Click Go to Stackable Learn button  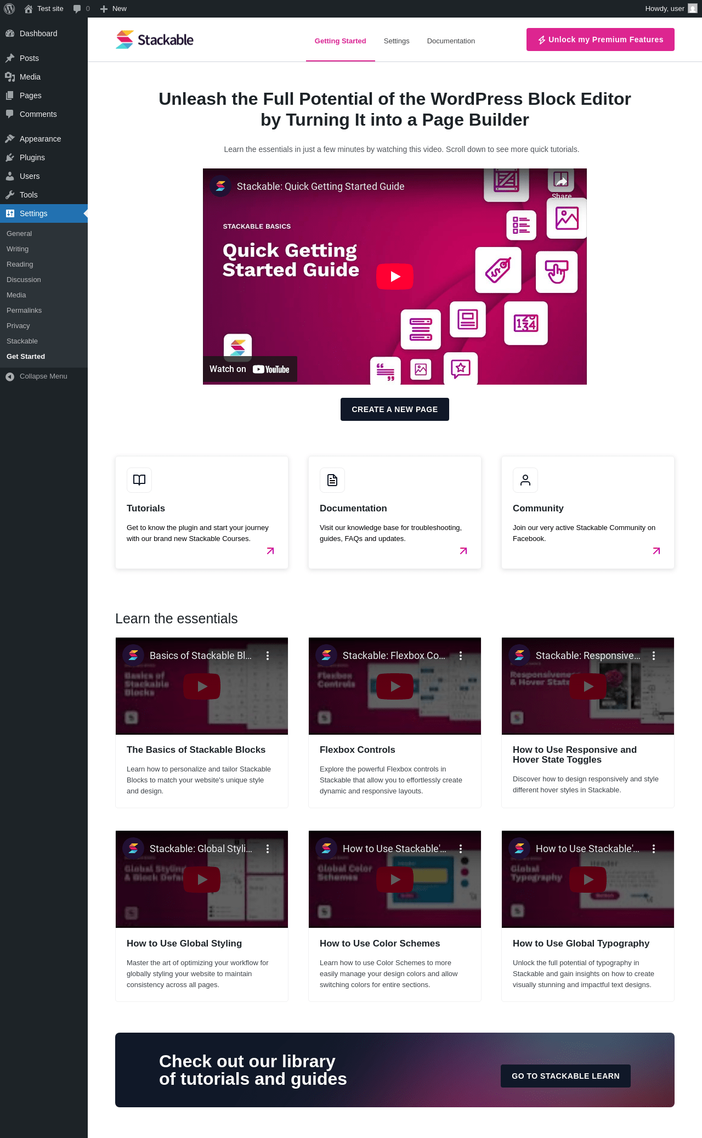pos(565,1076)
